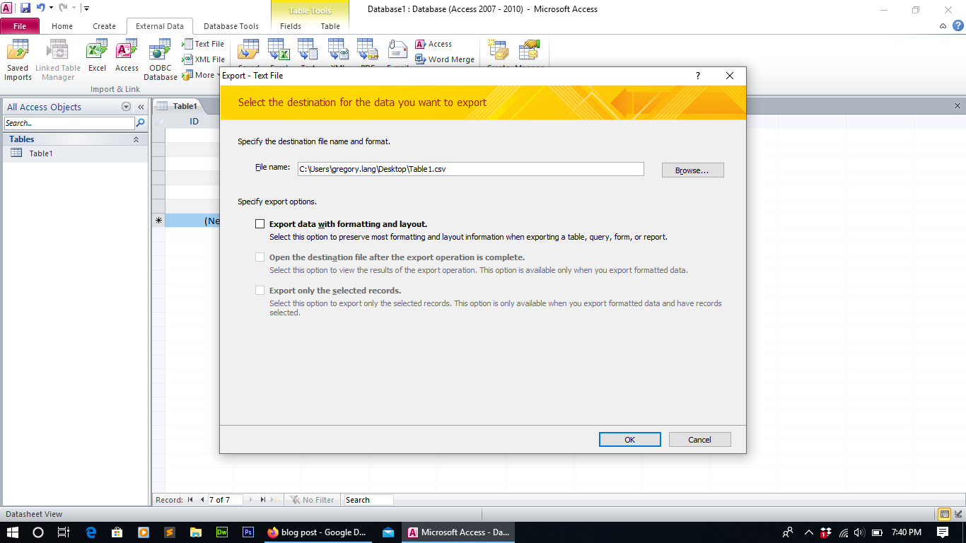Save database using Quick Access toolbar

coord(25,8)
